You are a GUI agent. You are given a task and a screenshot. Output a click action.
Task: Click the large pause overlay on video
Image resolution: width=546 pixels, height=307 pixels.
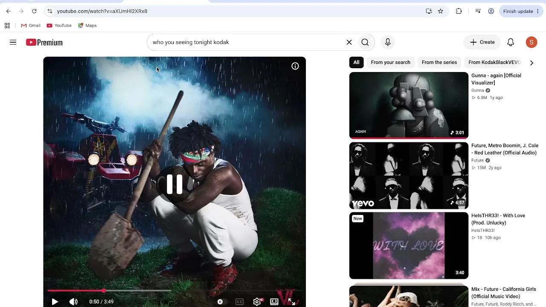[x=174, y=184]
